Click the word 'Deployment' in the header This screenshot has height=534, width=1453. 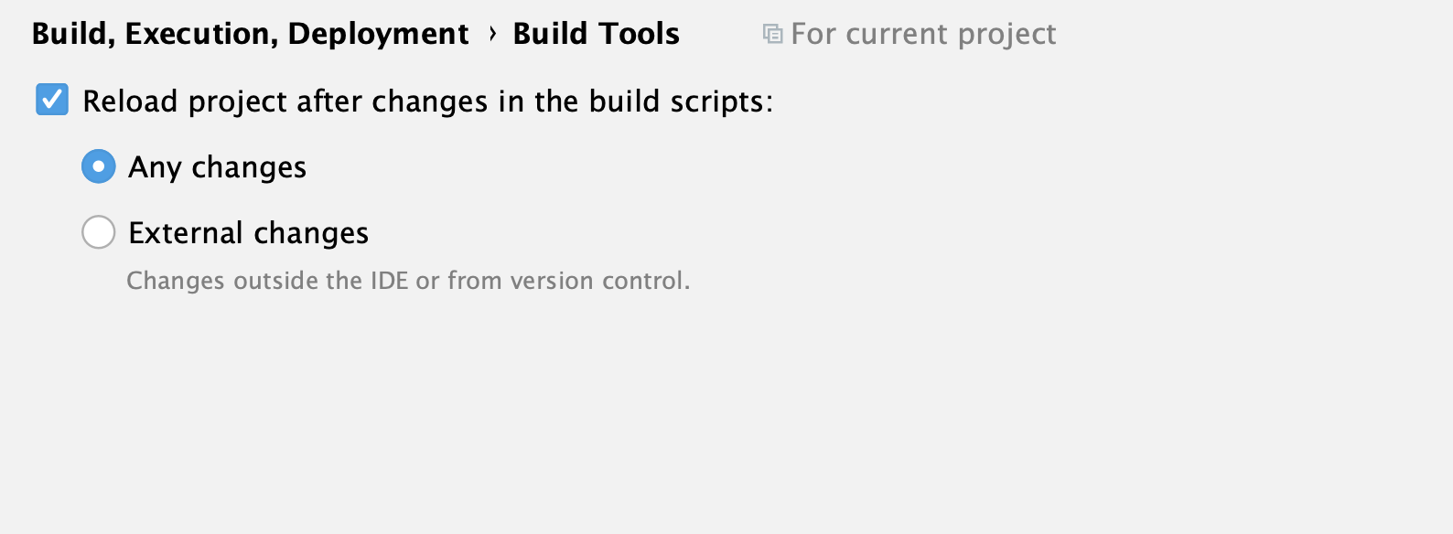pos(378,35)
